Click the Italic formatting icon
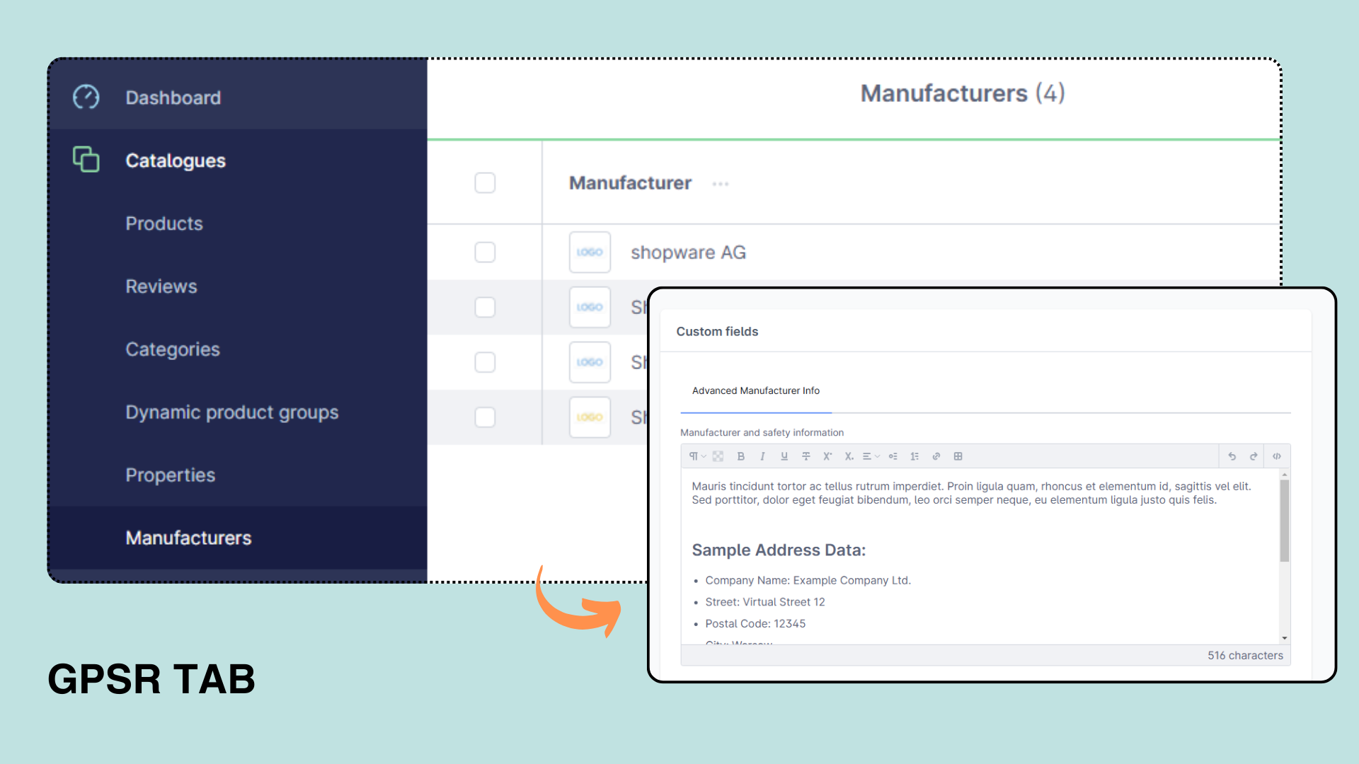 [x=762, y=456]
